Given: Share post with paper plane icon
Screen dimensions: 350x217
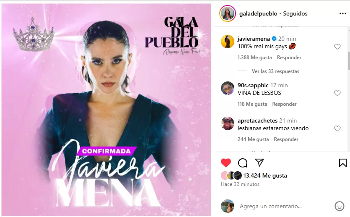Looking at the screenshot, I should (259, 162).
